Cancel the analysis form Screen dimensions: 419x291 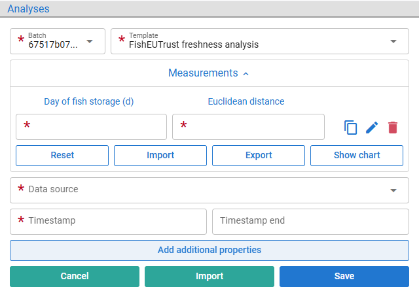click(x=75, y=277)
